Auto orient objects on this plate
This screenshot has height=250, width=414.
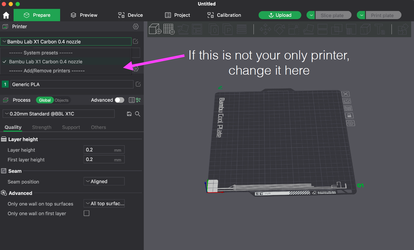tap(347, 101)
